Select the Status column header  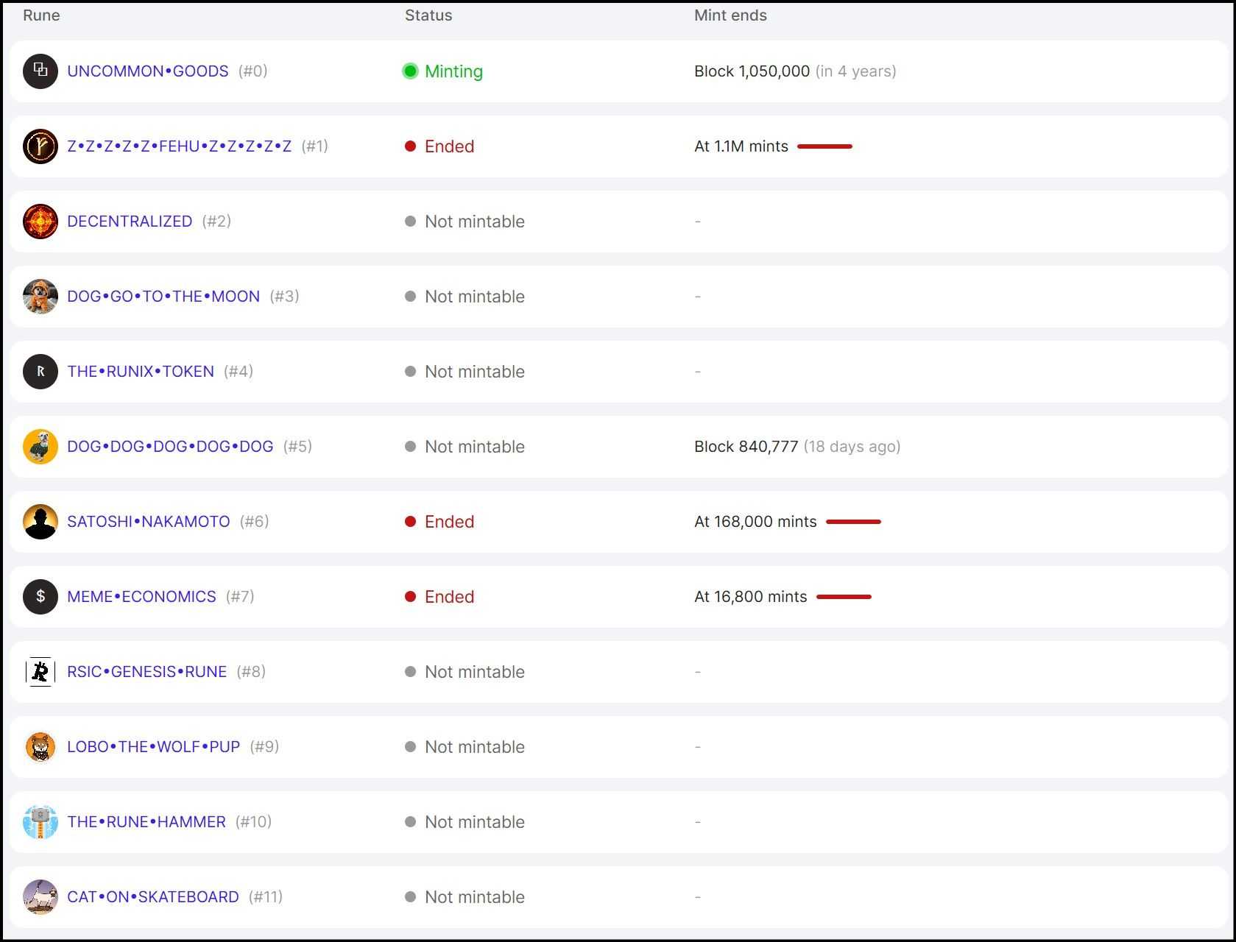(428, 15)
